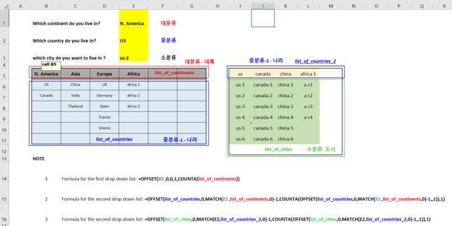Screen dimensions: 452x226
Task: Click the 소분류- 도시 label
Action: [321, 149]
